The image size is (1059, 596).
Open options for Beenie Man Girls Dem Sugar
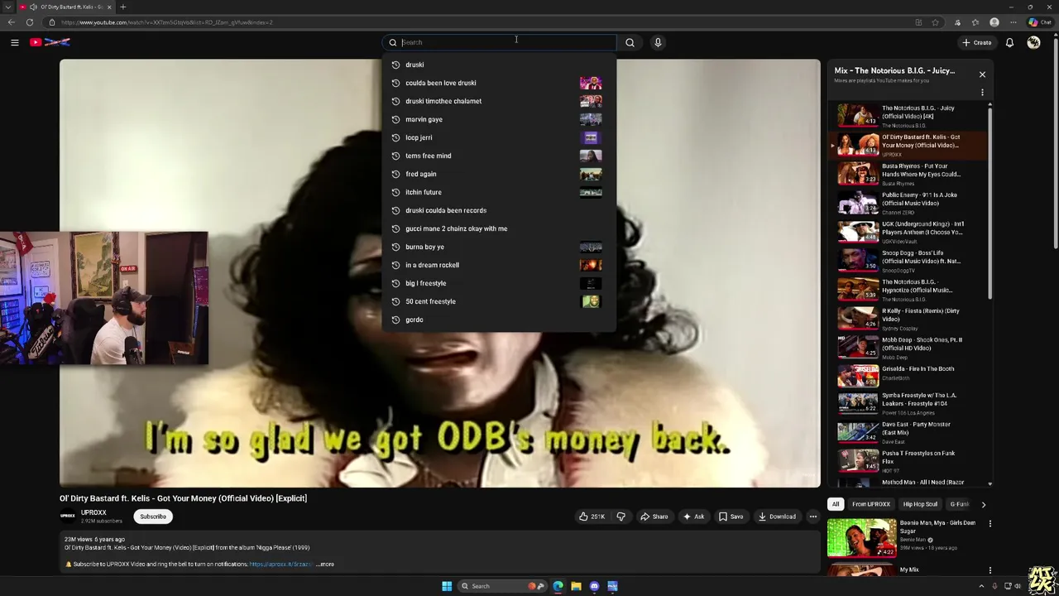click(990, 523)
